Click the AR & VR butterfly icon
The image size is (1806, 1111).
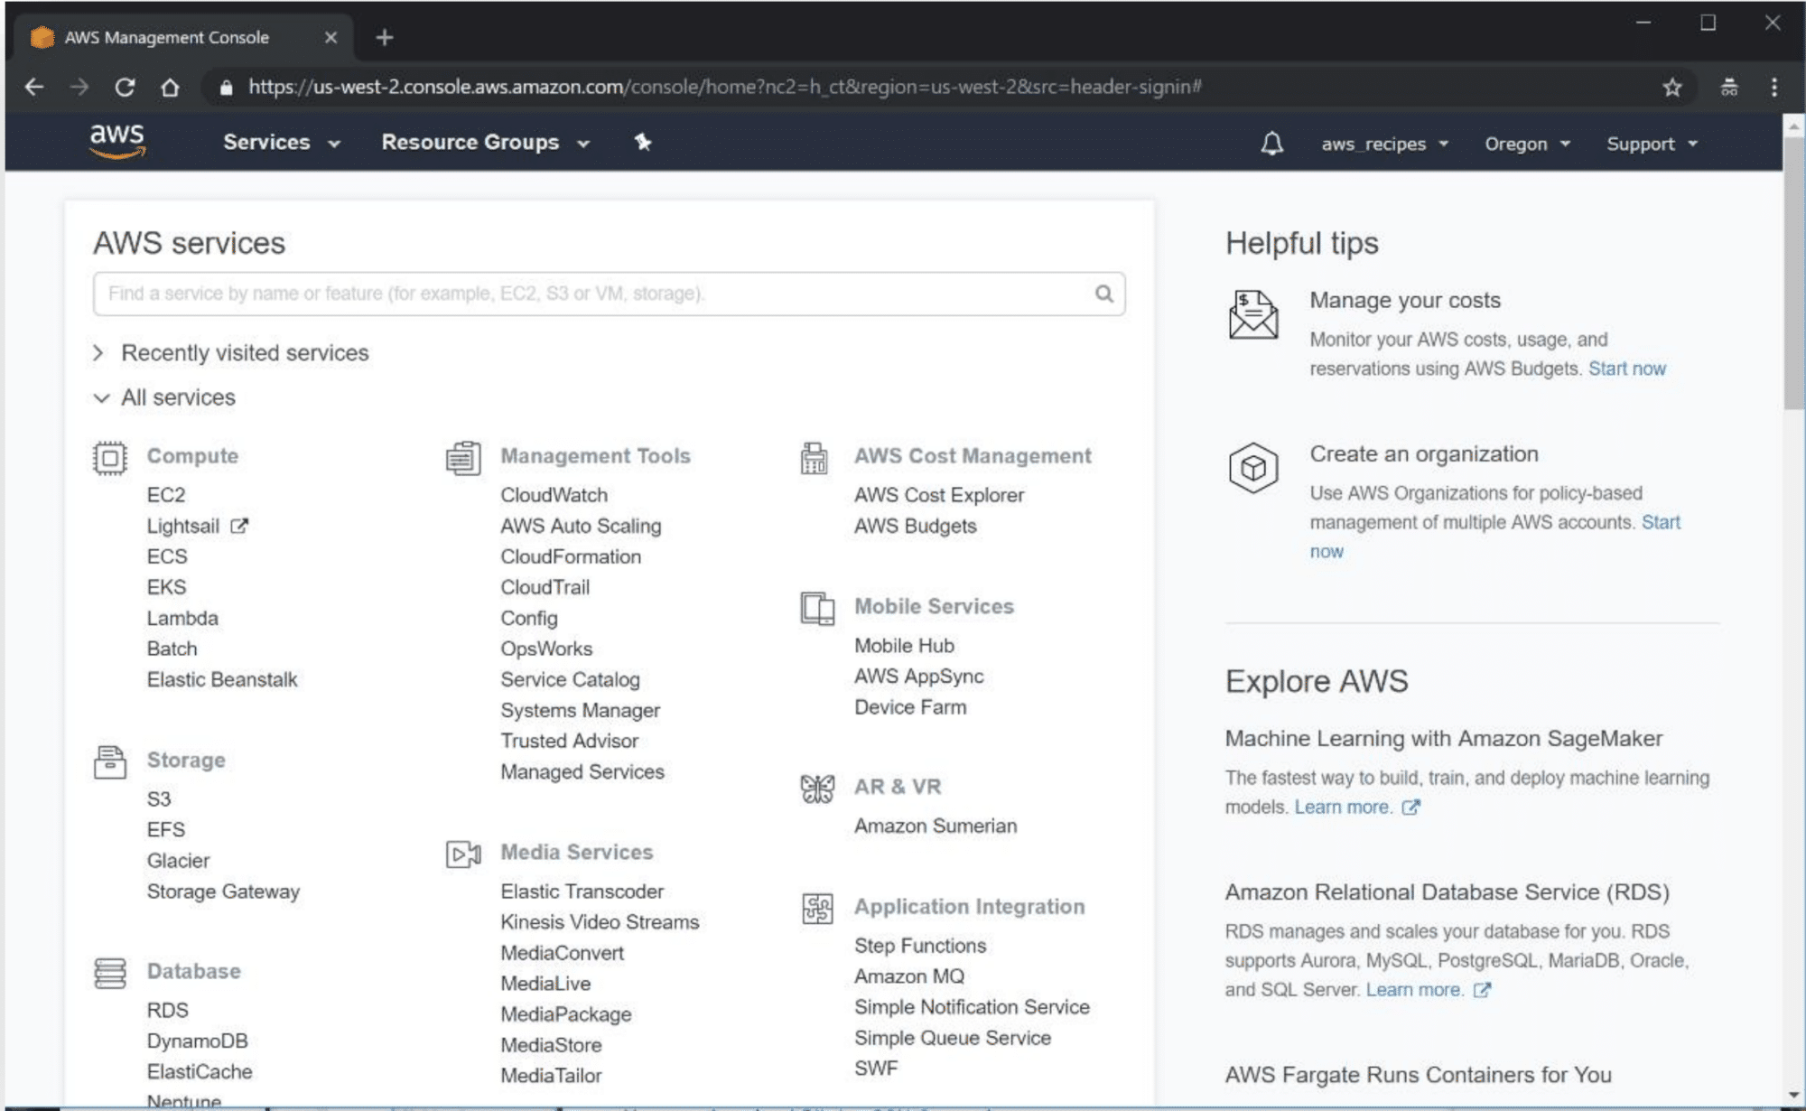click(x=817, y=789)
